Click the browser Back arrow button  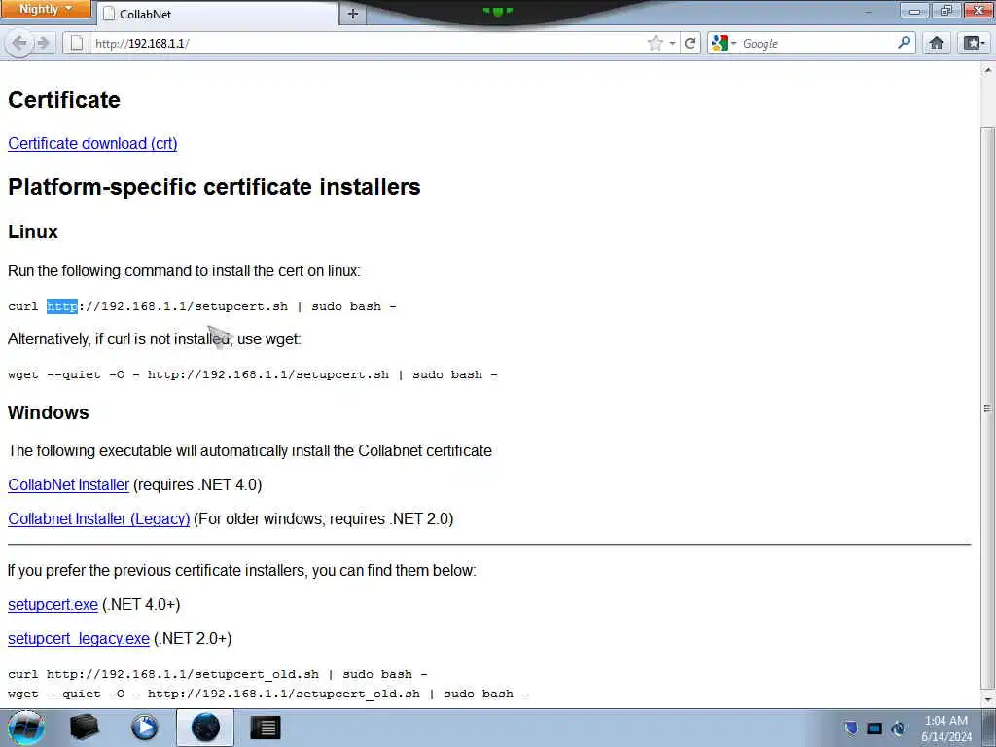pyautogui.click(x=19, y=43)
